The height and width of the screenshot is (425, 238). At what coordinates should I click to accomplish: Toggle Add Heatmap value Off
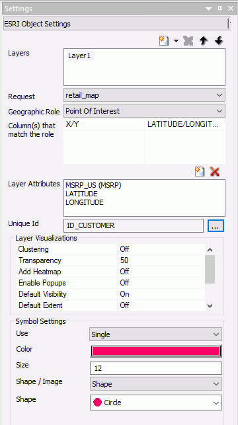point(161,272)
